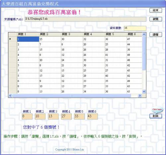Click the horizontal scrollbar thumb under grid
166x155 pixels.
[72, 96]
